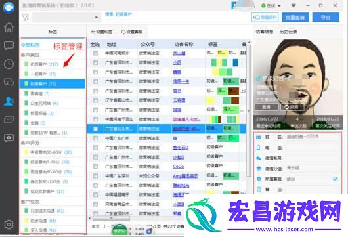Image resolution: width=348 pixels, height=237 pixels.
Task: Tick checkbox for 中国广东广州 row
Action: 95,139
